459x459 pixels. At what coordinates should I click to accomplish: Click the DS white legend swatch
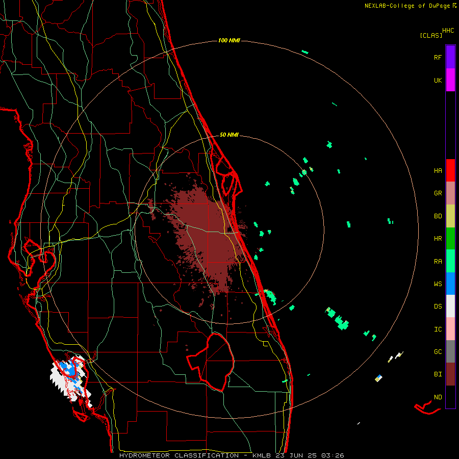point(450,306)
